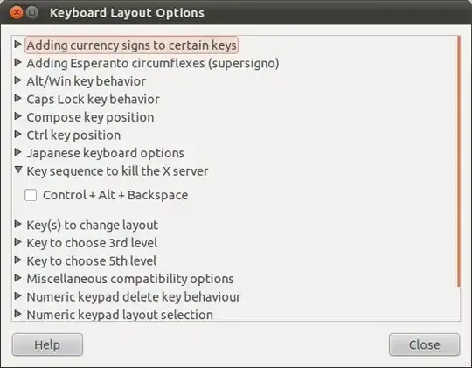Expand Numeric keypad delete key behaviour
Screen dimensions: 472x368
tap(18, 296)
